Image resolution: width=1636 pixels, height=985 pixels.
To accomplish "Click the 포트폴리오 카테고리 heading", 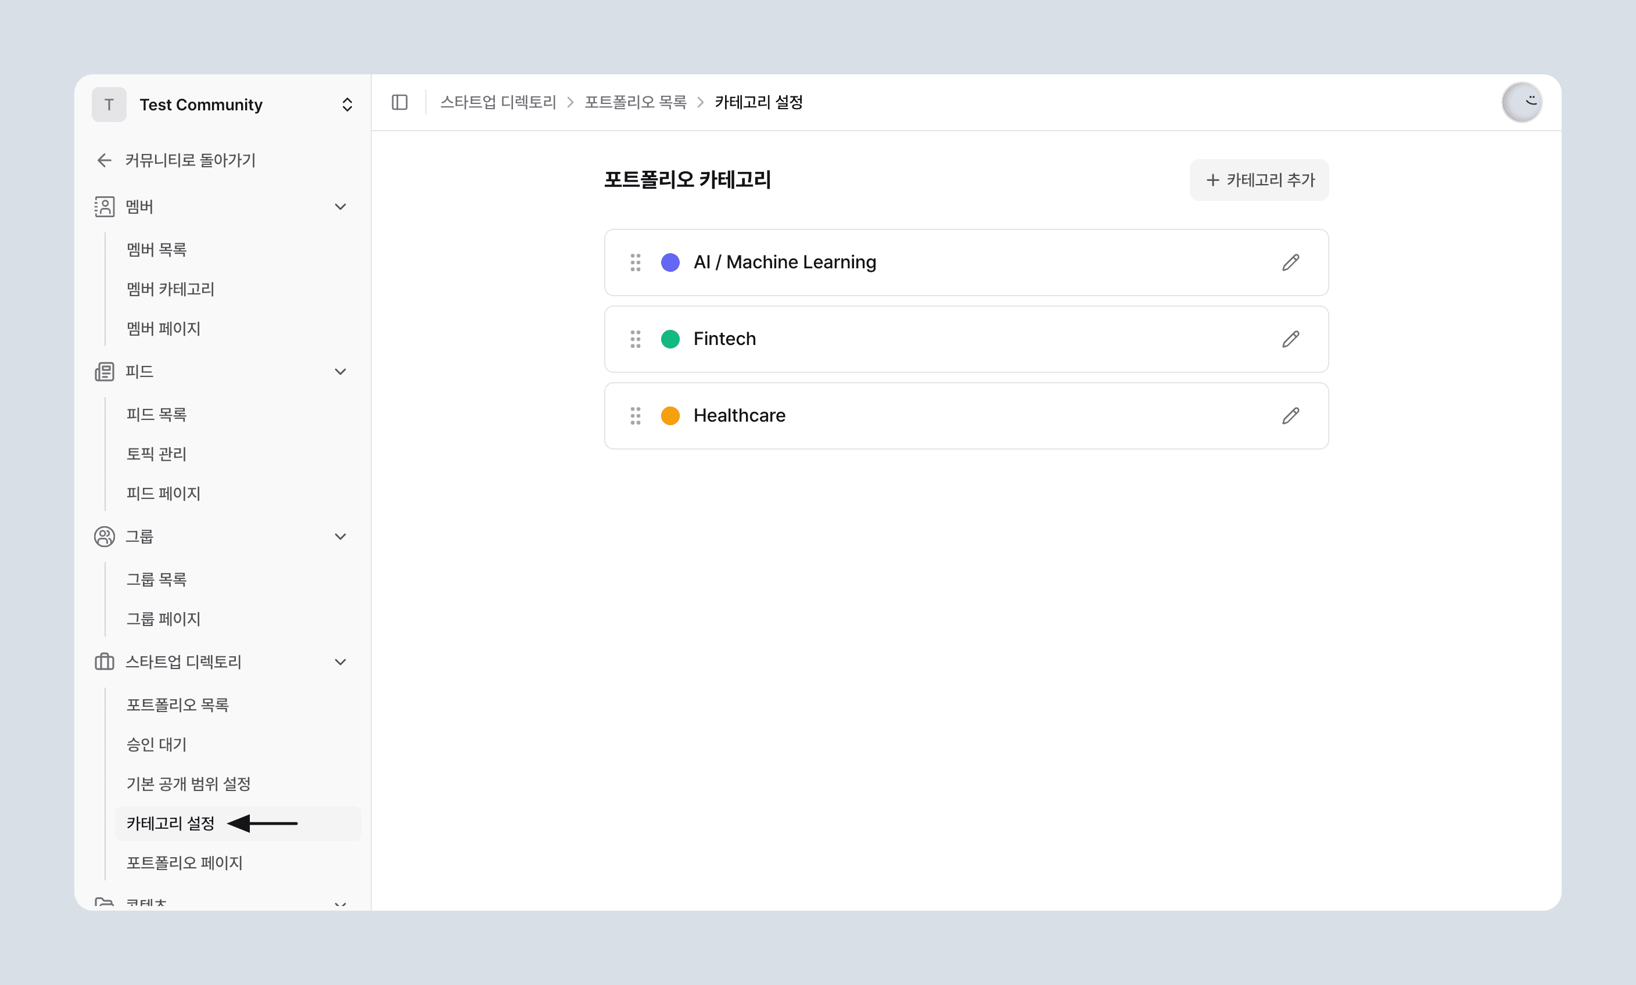I will click(x=687, y=180).
